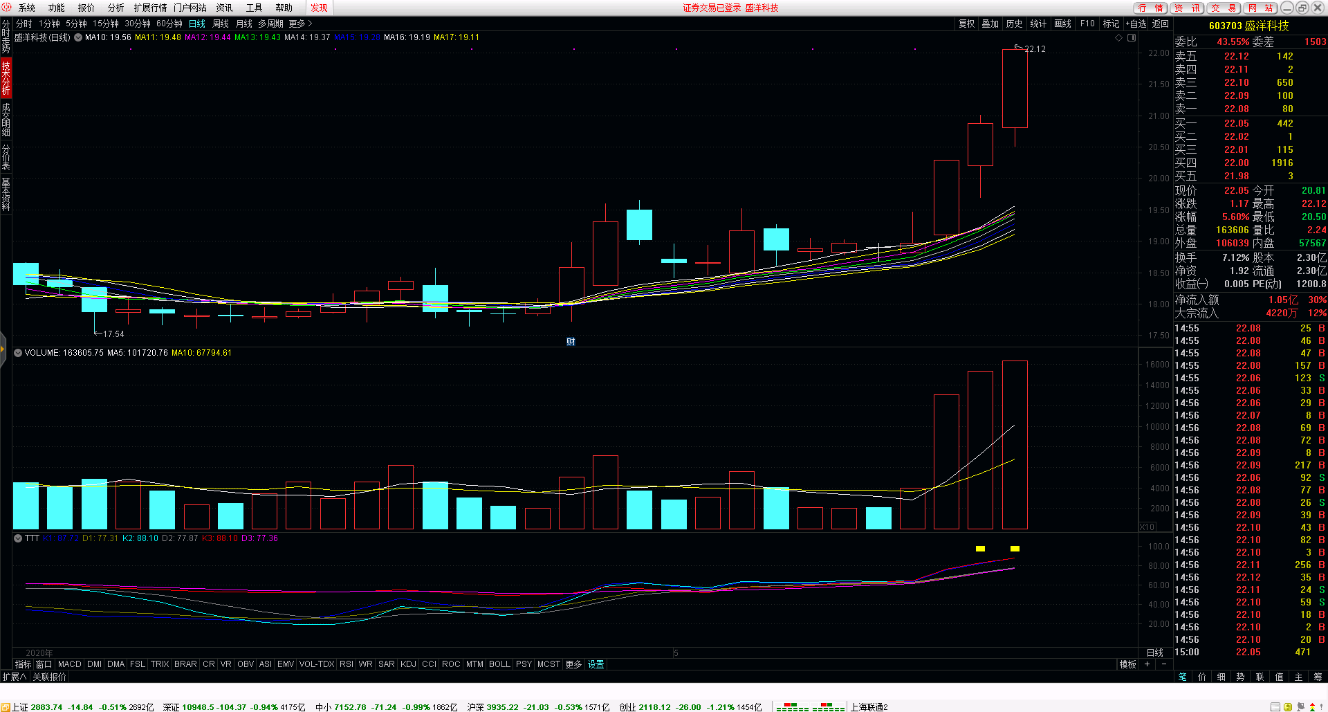1328x712 pixels.
Task: Open 关联报价 at bottom-left
Action: [50, 677]
